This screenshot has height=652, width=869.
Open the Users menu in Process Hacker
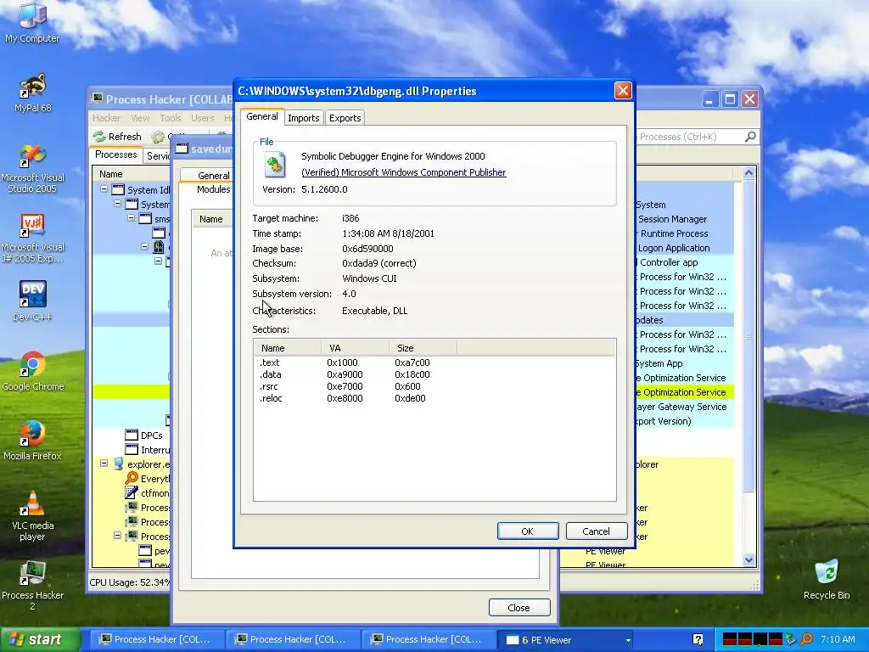point(202,118)
